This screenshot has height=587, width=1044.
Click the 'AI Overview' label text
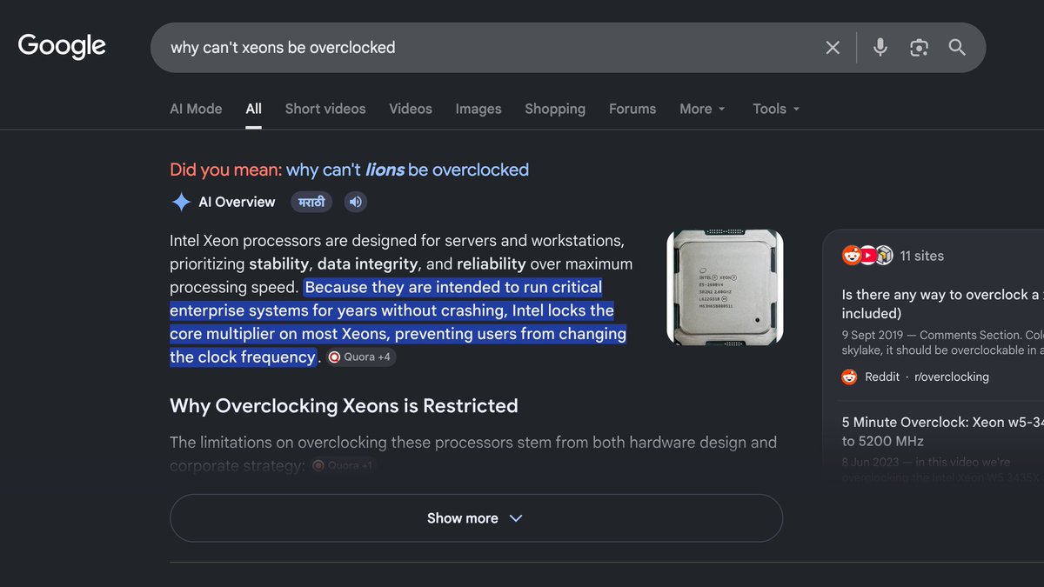pos(237,202)
